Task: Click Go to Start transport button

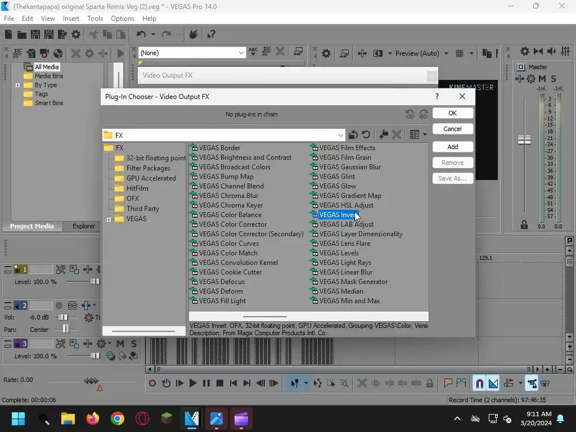Action: tap(233, 384)
